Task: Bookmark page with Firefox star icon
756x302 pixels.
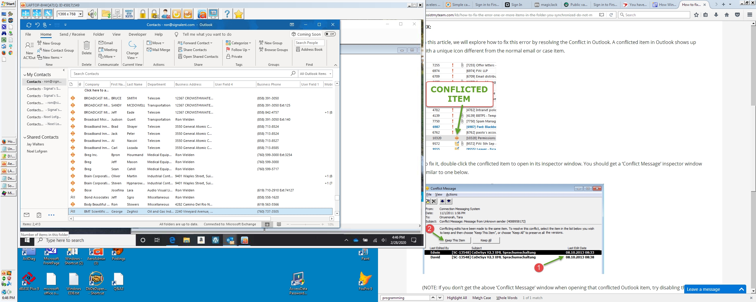Action: 696,15
